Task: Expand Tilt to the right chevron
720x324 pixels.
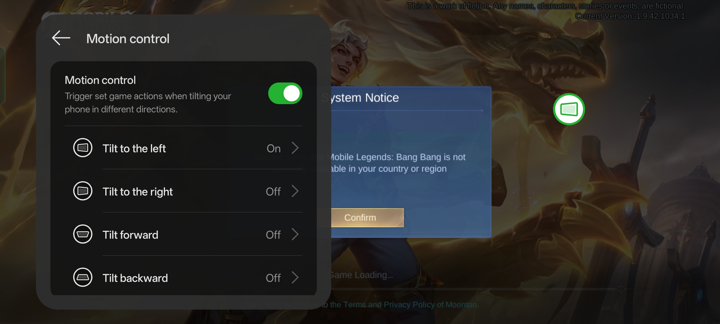Action: (x=295, y=191)
